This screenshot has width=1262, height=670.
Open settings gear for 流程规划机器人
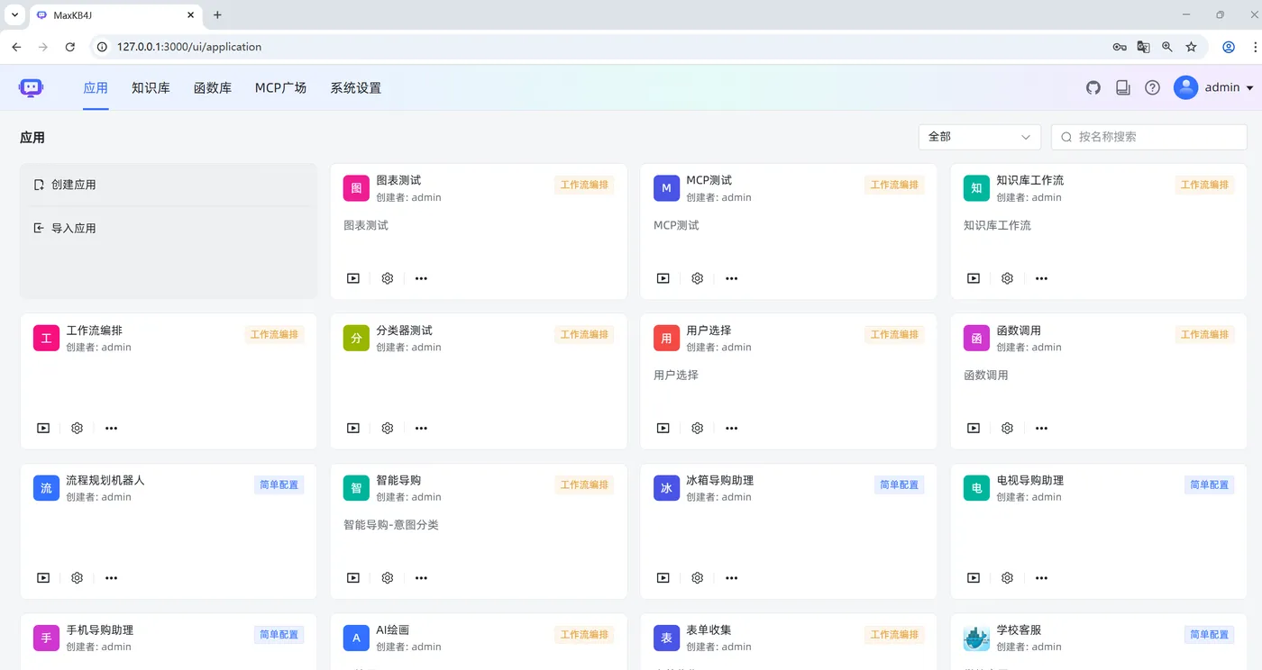click(78, 578)
